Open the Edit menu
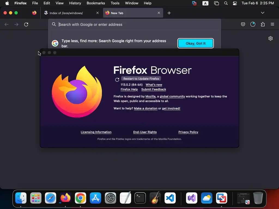This screenshot has height=209, width=279. click(47, 3)
